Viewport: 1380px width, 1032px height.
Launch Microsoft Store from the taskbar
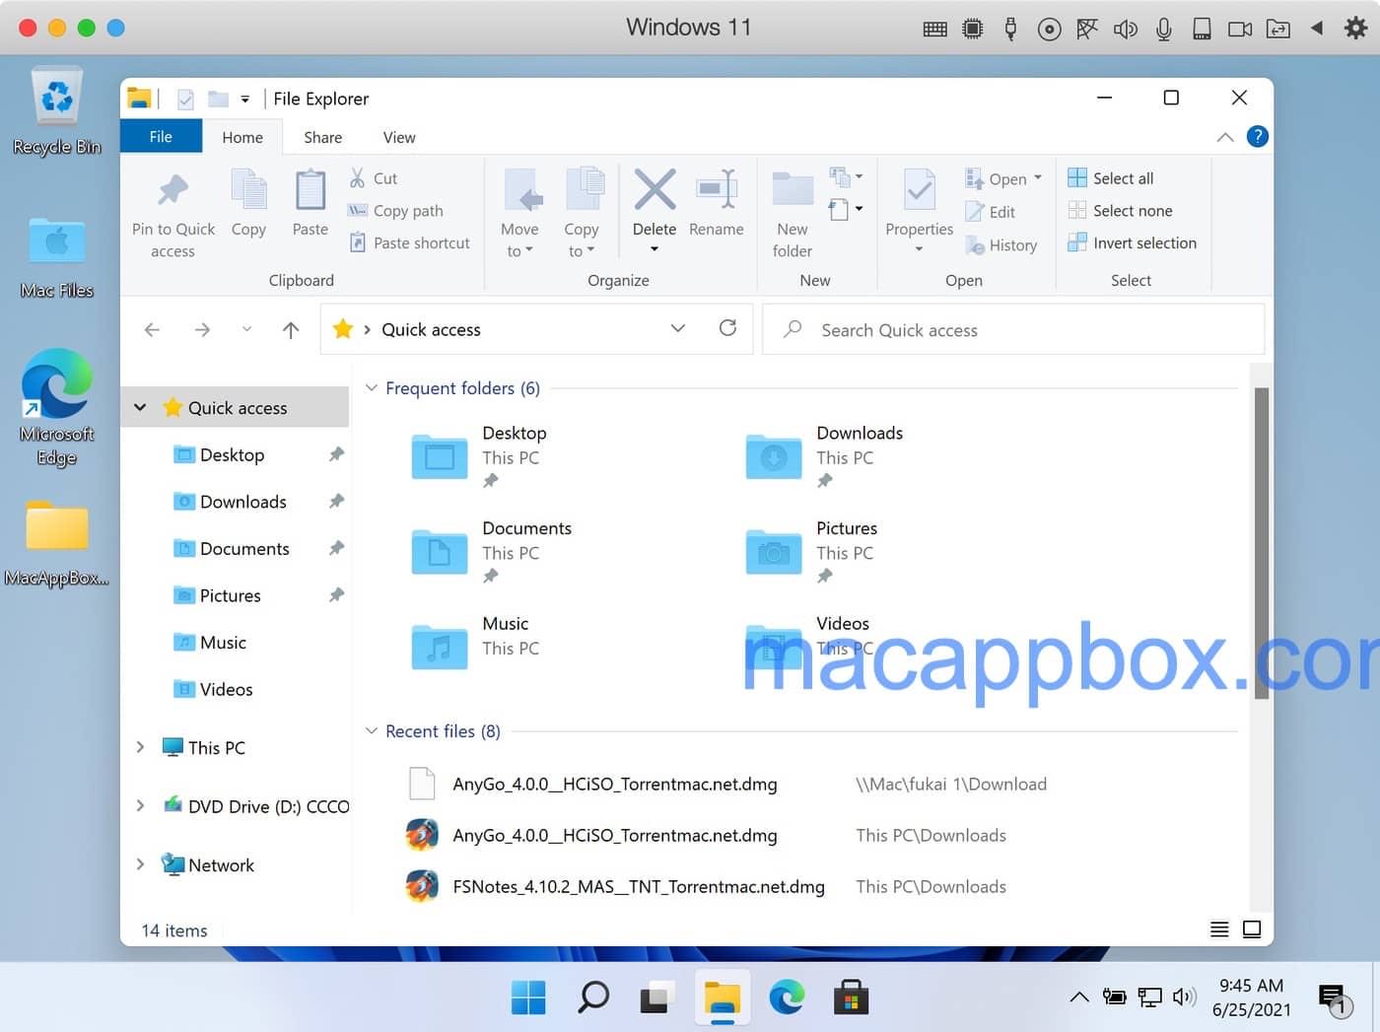[x=851, y=998]
